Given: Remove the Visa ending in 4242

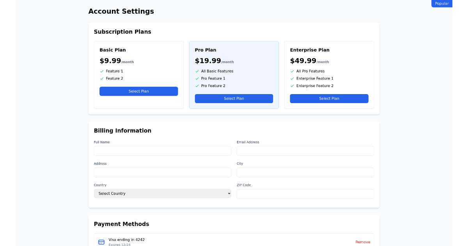Looking at the screenshot, I should 363,242.
